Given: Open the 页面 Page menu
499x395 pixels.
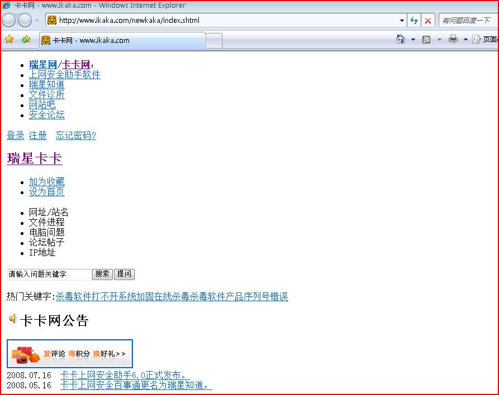Looking at the screenshot, I should [x=485, y=40].
